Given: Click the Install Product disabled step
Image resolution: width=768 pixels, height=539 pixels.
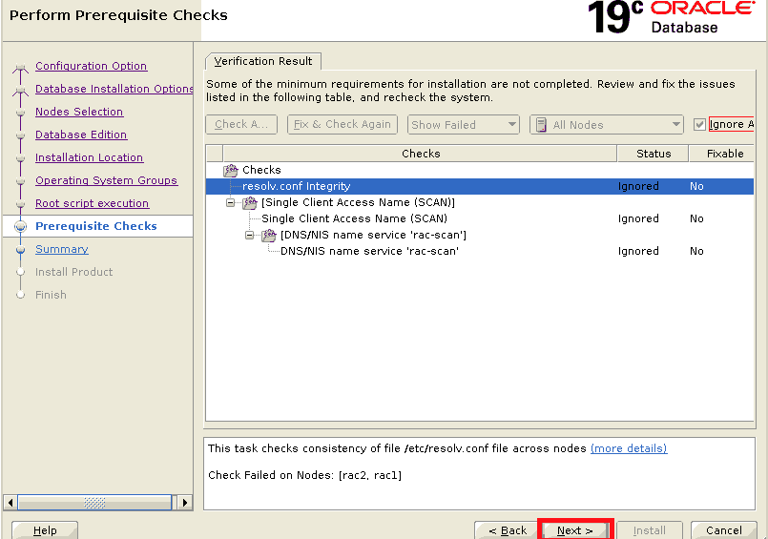Looking at the screenshot, I should pyautogui.click(x=74, y=272).
